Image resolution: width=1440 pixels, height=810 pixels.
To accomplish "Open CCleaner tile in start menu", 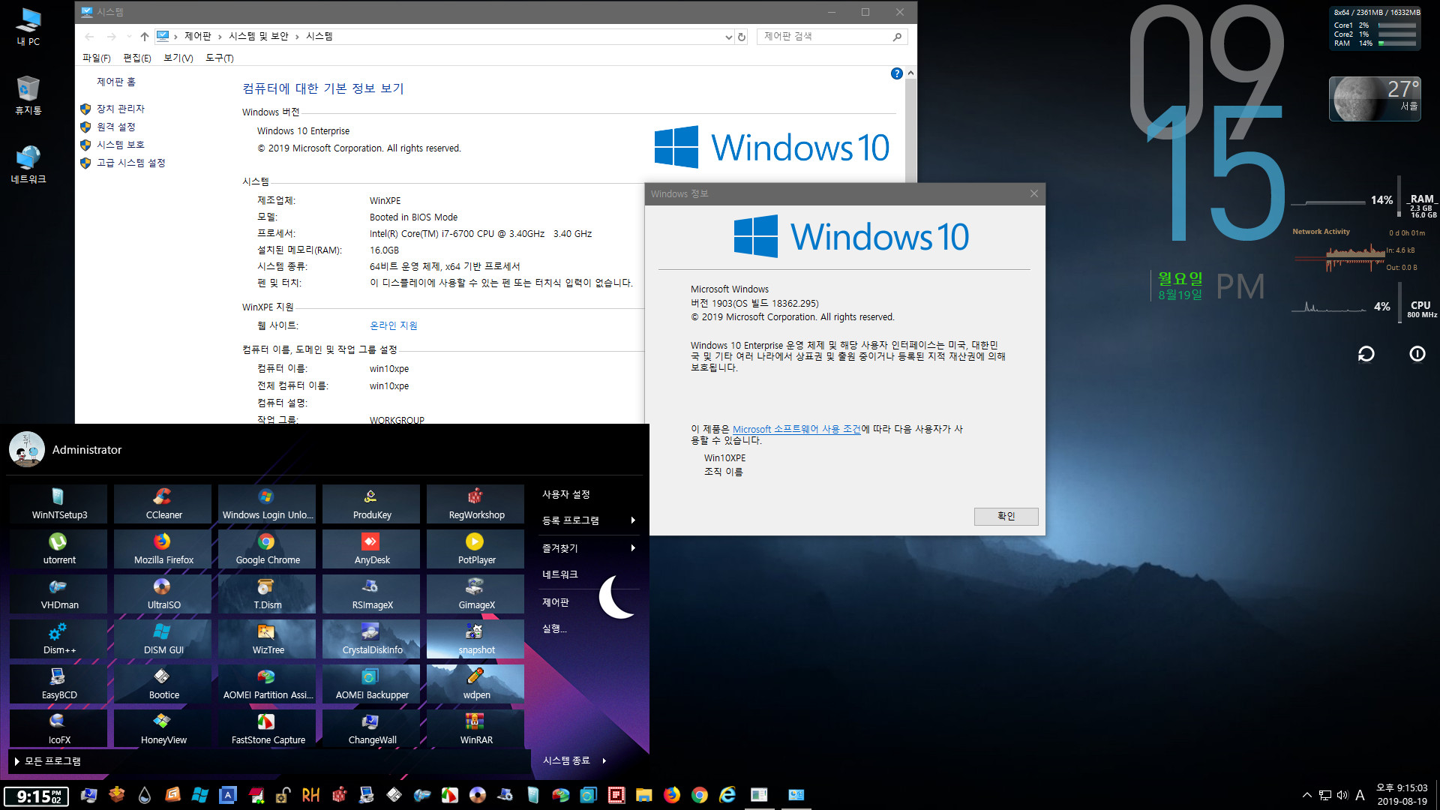I will pos(163,504).
